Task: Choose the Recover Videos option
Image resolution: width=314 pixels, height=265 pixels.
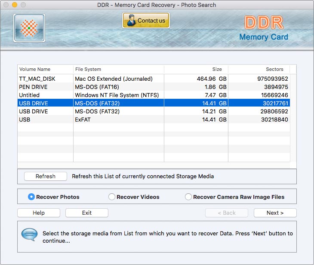Action: click(x=112, y=197)
